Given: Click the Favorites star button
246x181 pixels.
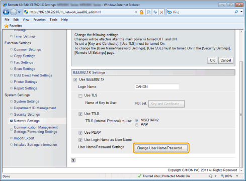Looking at the screenshot, I should [13, 26].
